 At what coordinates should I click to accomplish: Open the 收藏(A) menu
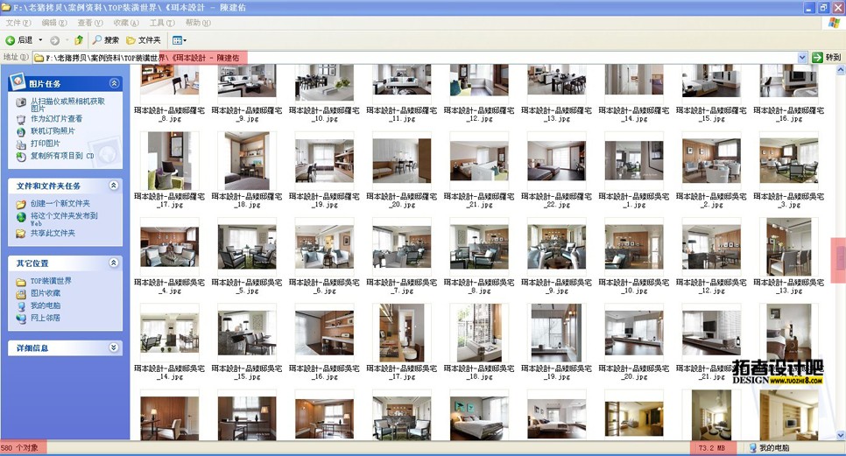126,23
